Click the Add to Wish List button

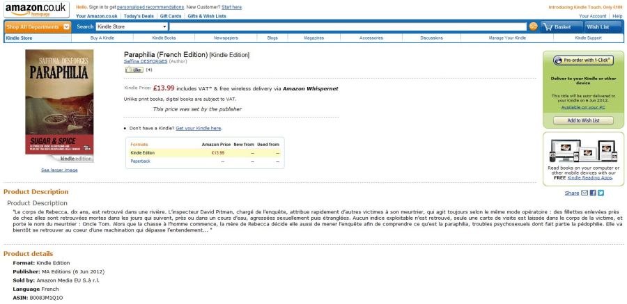pyautogui.click(x=583, y=120)
